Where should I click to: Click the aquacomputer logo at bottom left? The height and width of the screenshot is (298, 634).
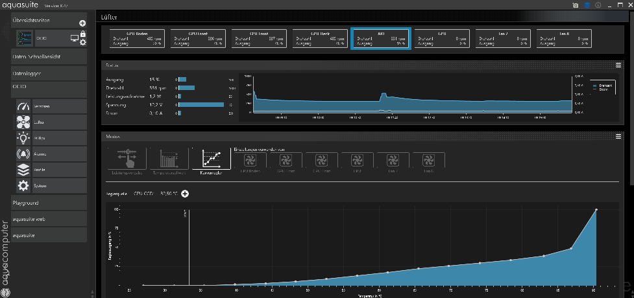[5, 258]
